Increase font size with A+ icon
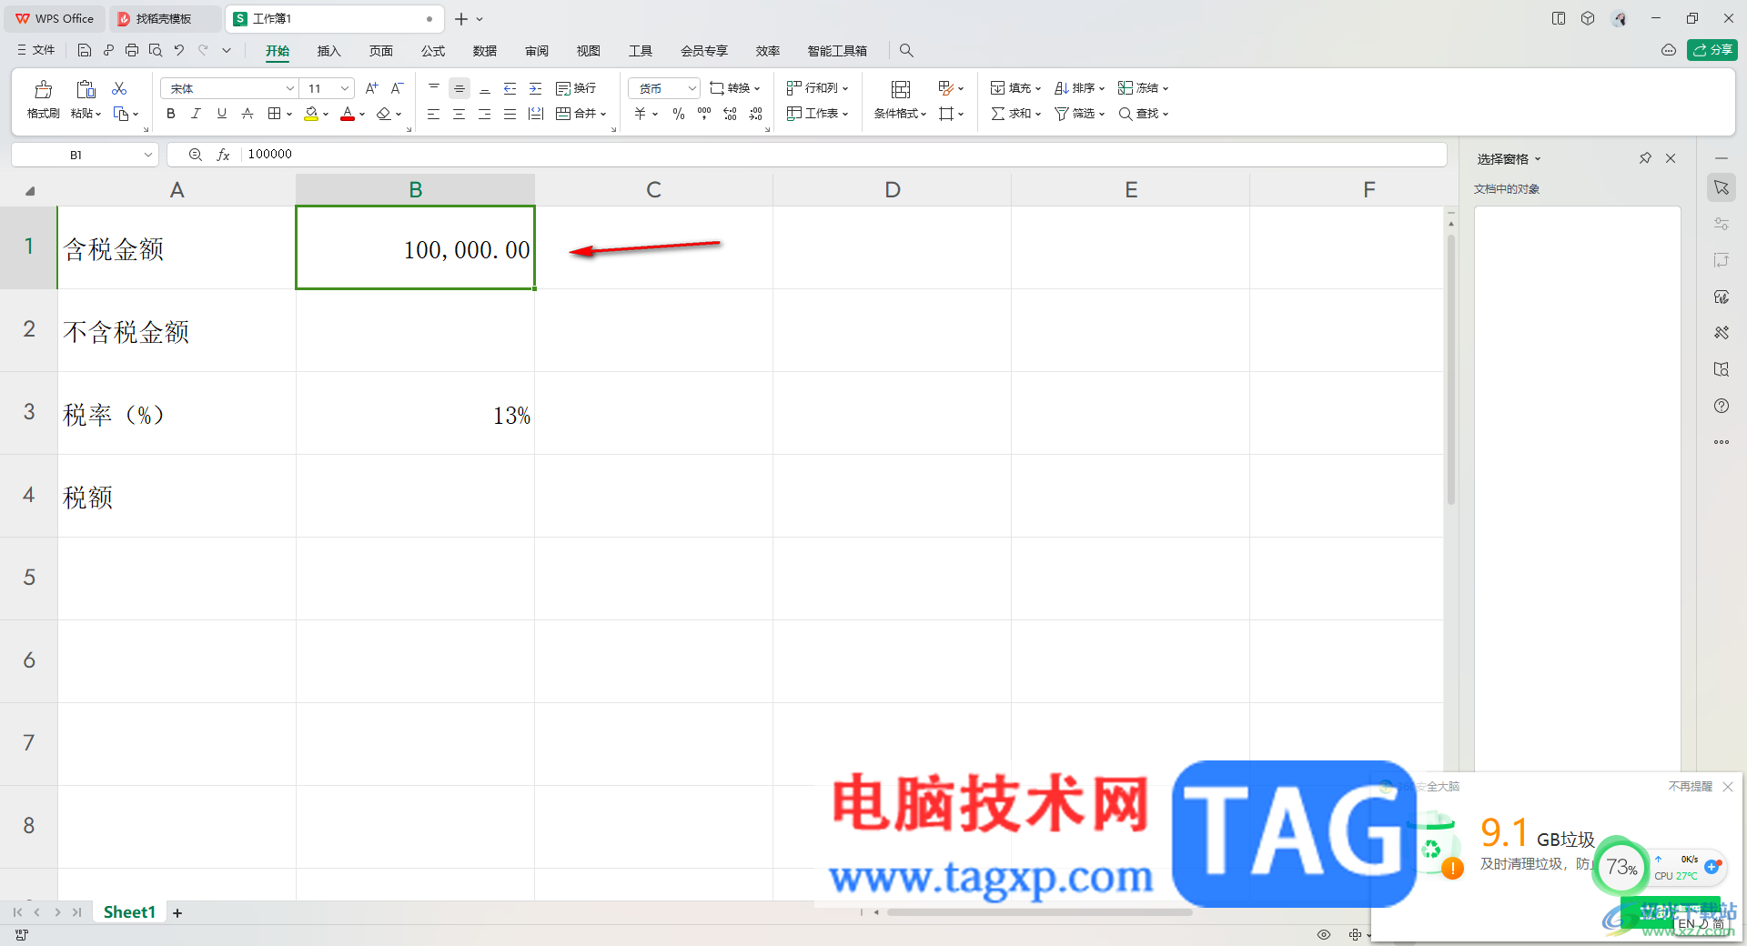The height and width of the screenshot is (946, 1747). [371, 88]
